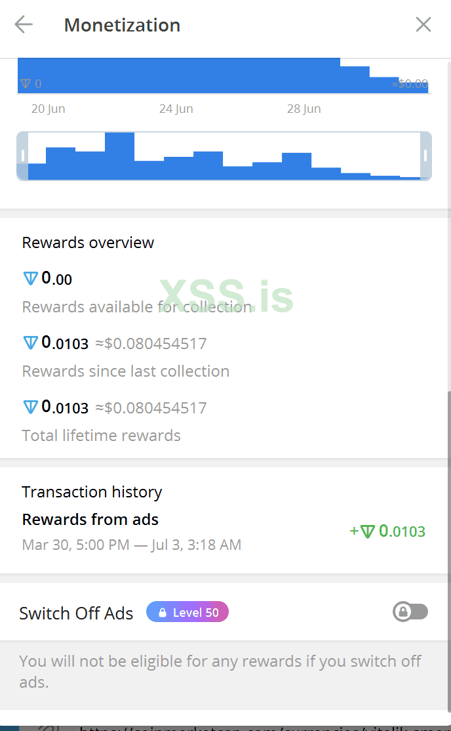Viewport: 451px width, 731px height.
Task: Click the Rewards overview heading
Action: click(88, 243)
